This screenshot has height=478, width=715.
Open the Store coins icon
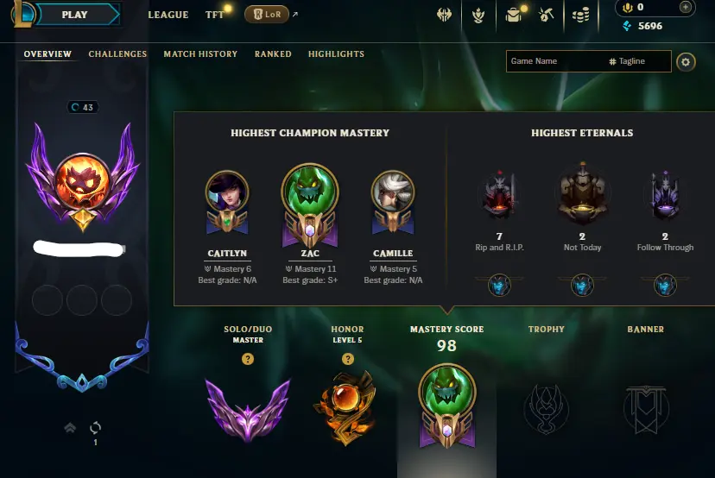click(580, 16)
